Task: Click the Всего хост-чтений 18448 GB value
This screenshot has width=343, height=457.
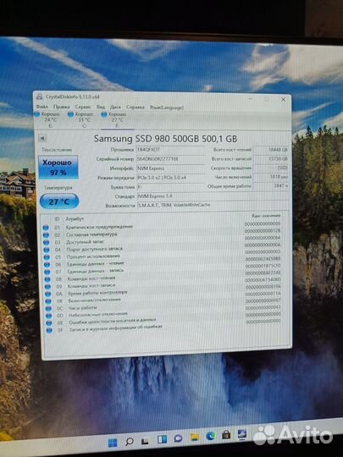Action: point(271,150)
